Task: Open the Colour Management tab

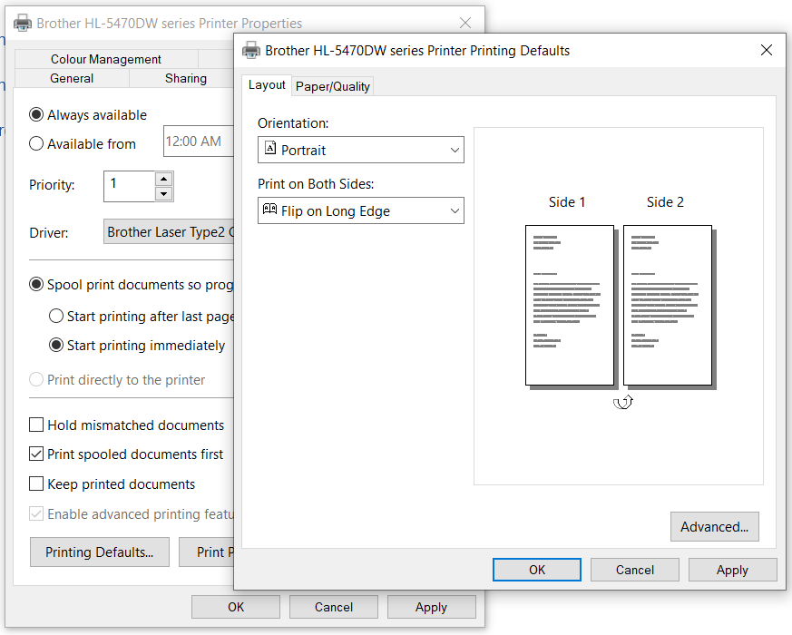Action: (x=106, y=59)
